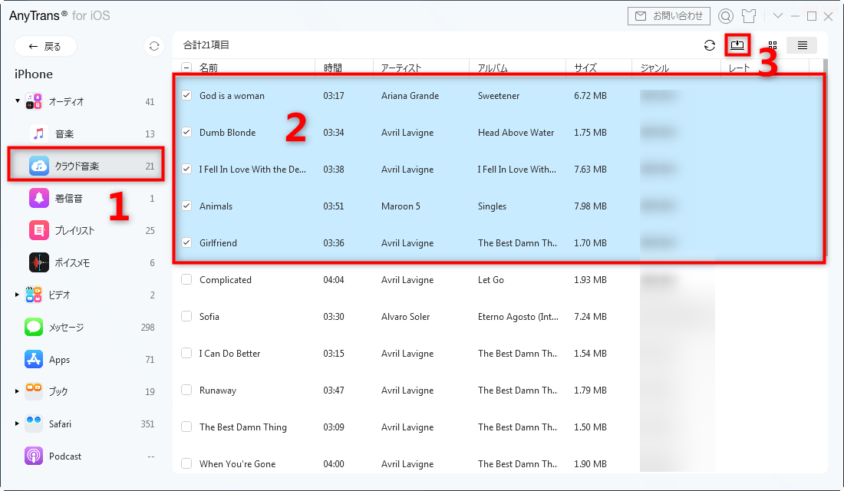Open the プレイリスト icon
This screenshot has width=844, height=491.
tap(39, 230)
